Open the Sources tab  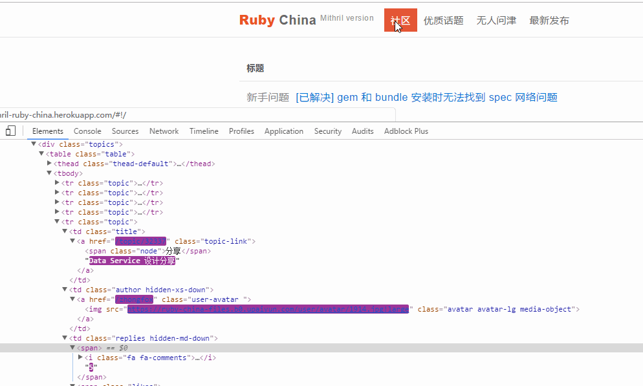[125, 131]
